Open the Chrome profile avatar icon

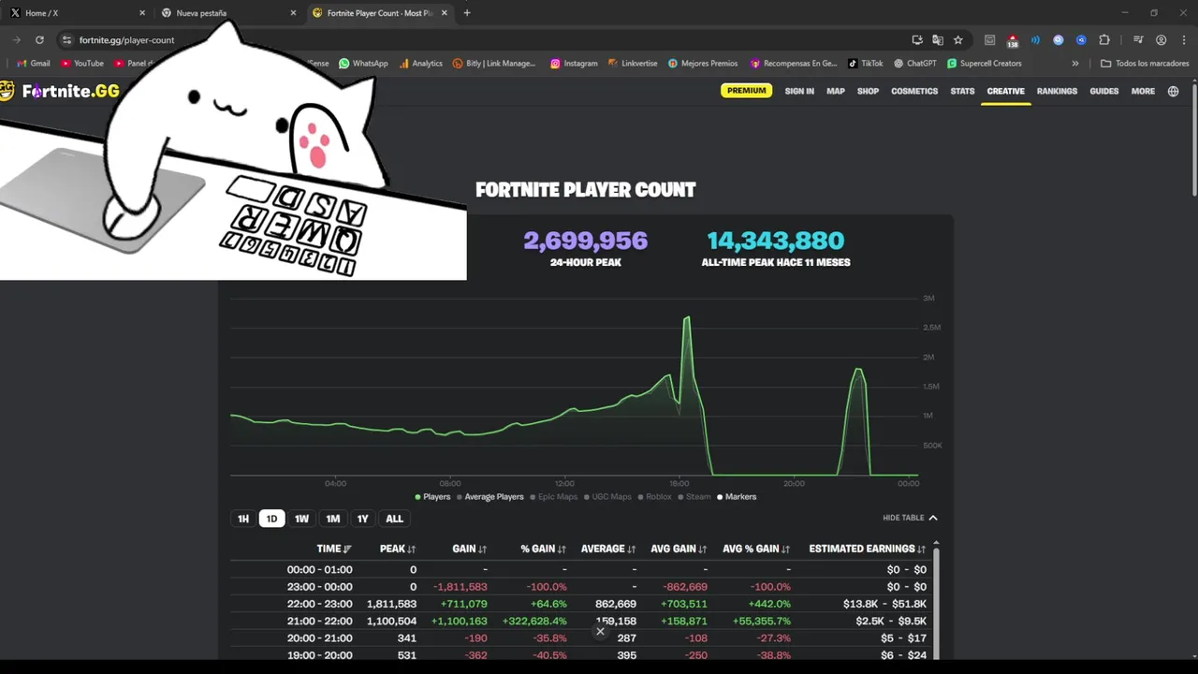click(x=1161, y=40)
